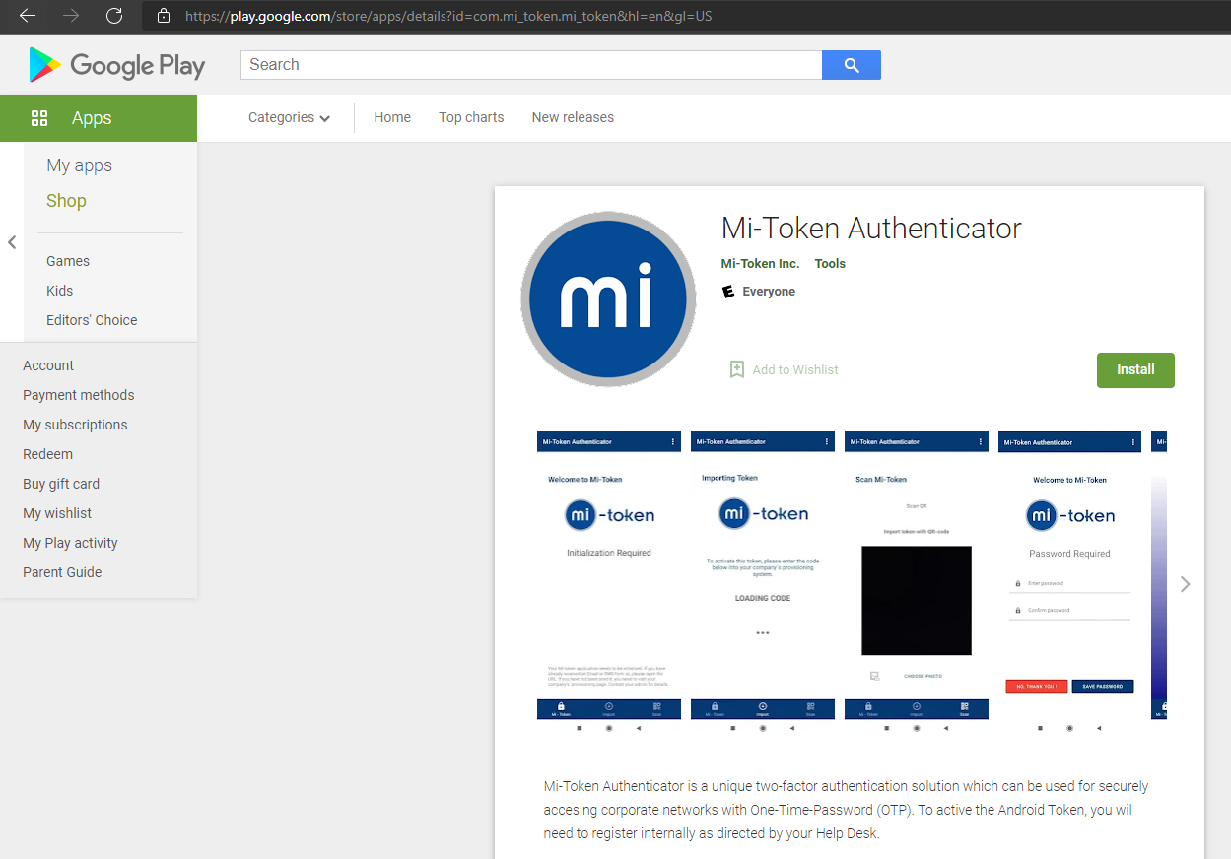Image resolution: width=1231 pixels, height=859 pixels.
Task: Click the Apps grid icon
Action: [x=39, y=118]
